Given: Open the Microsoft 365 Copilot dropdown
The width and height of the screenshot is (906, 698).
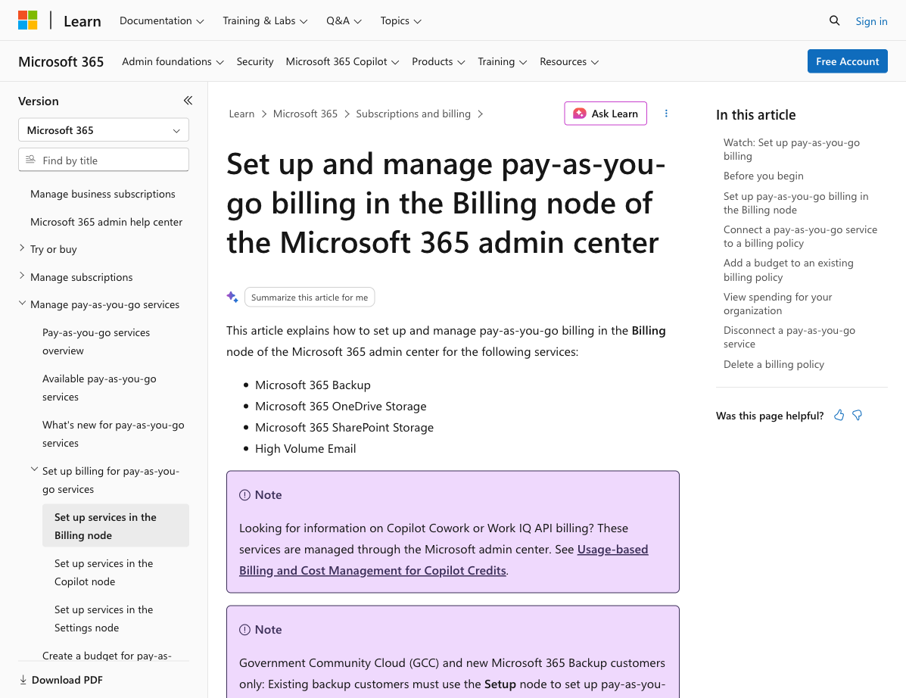Looking at the screenshot, I should click(x=343, y=62).
